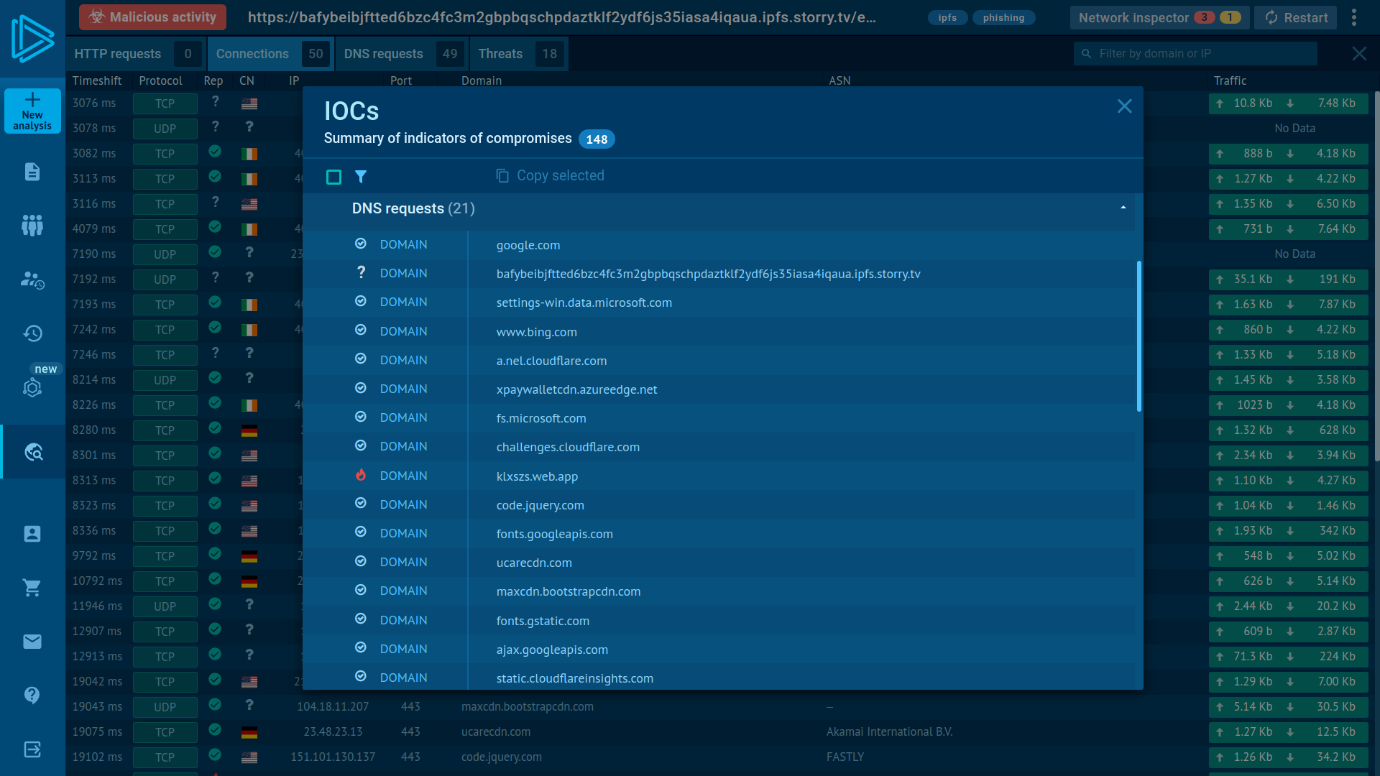Open the task history clock icon in sidebar
Screen dimensions: 1380x776
(32, 333)
